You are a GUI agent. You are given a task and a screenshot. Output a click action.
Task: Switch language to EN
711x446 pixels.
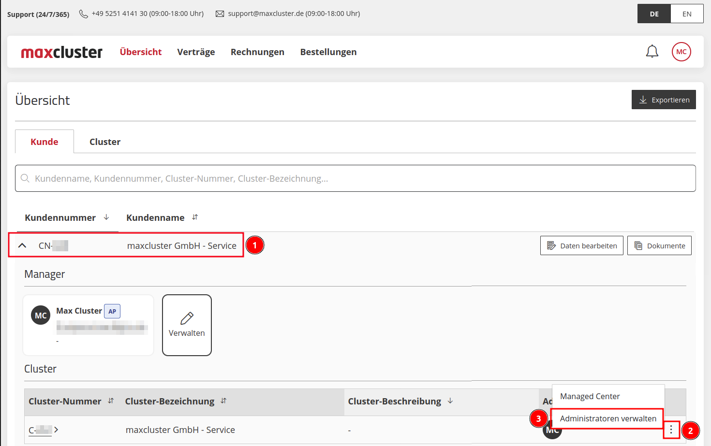click(x=687, y=14)
